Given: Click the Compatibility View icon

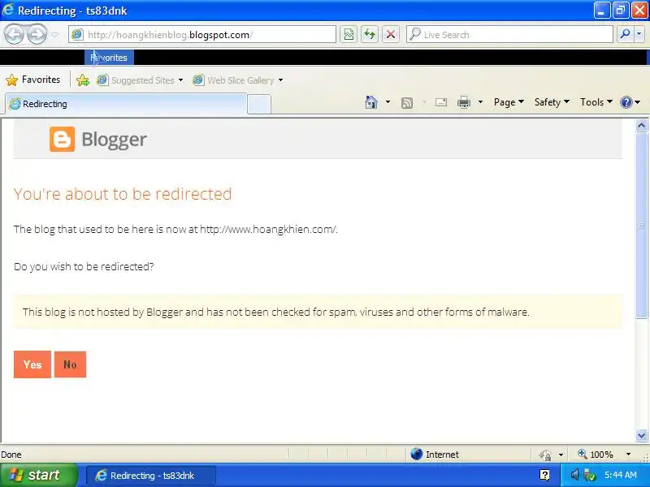Looking at the screenshot, I should pyautogui.click(x=349, y=35).
